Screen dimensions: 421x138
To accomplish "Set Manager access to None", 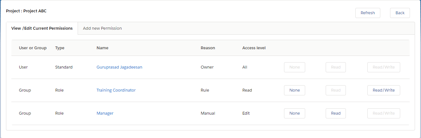I will click(x=294, y=113).
